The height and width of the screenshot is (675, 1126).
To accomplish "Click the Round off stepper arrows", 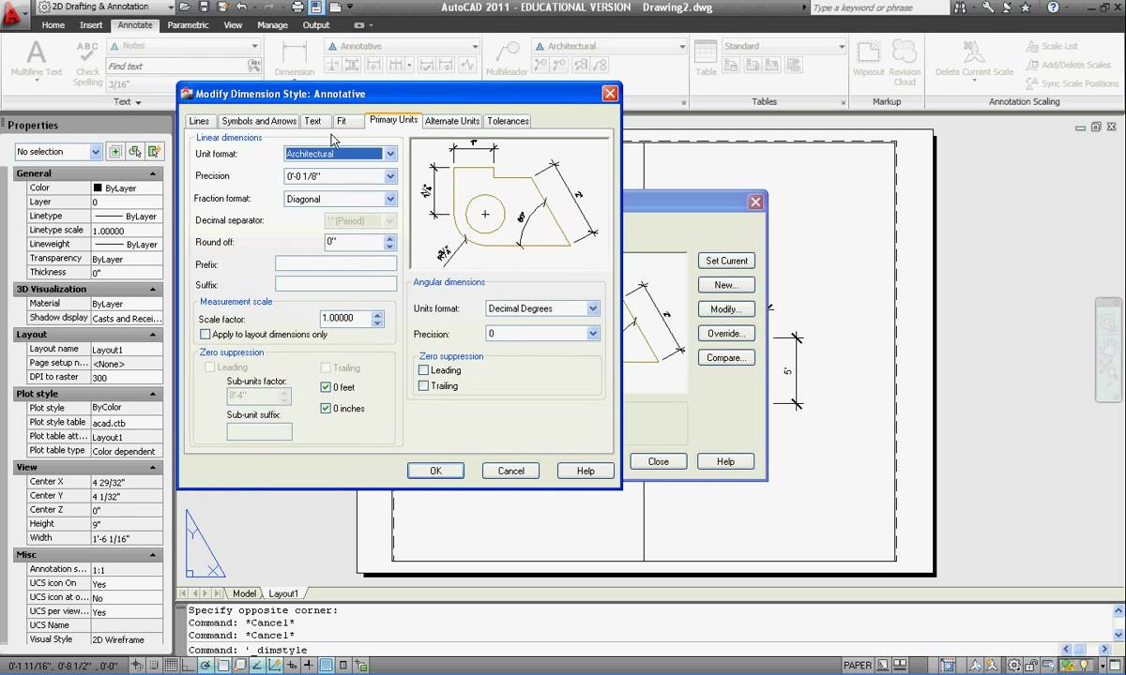I will coord(390,242).
